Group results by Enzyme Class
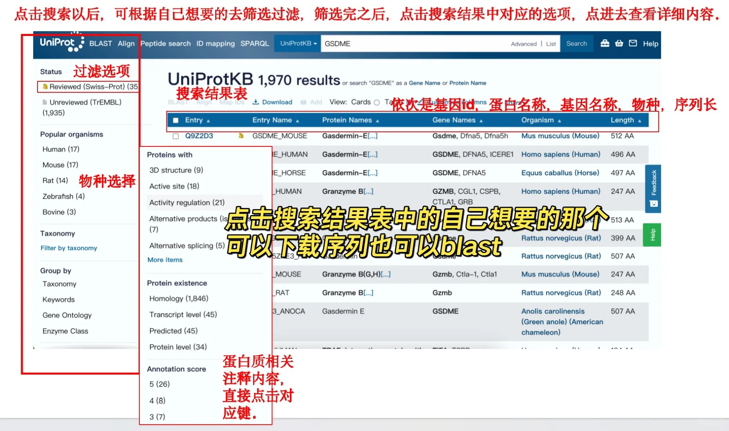 click(65, 331)
